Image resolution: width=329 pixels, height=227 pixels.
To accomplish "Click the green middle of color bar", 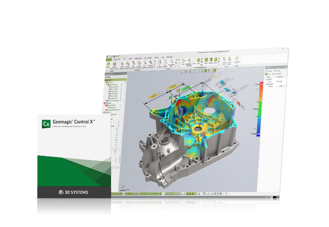I will click(260, 109).
